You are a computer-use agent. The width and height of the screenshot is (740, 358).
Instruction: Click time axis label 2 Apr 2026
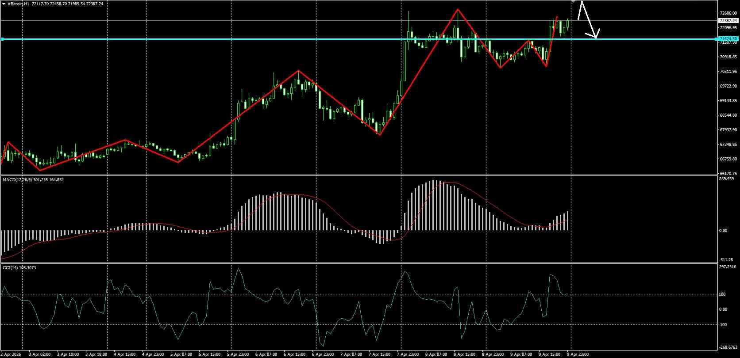coord(10,354)
